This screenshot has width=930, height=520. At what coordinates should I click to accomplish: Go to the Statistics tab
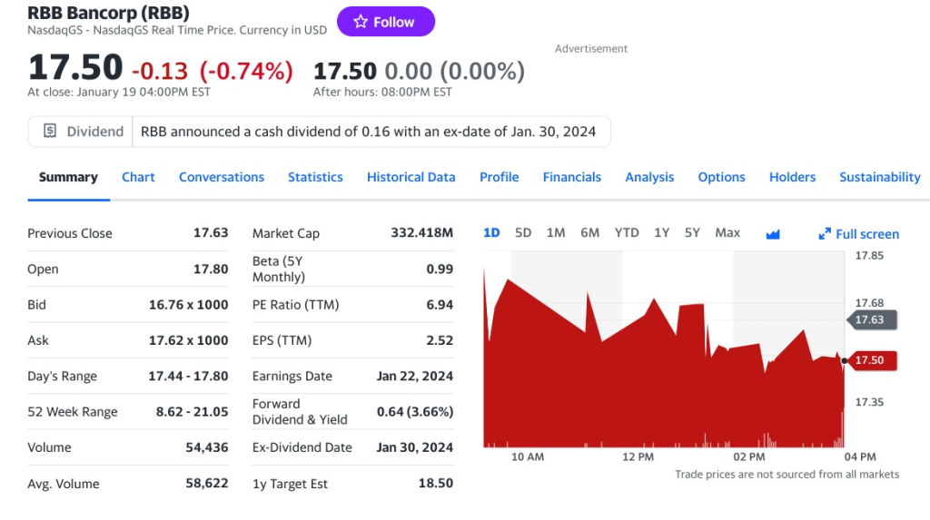[x=315, y=177]
